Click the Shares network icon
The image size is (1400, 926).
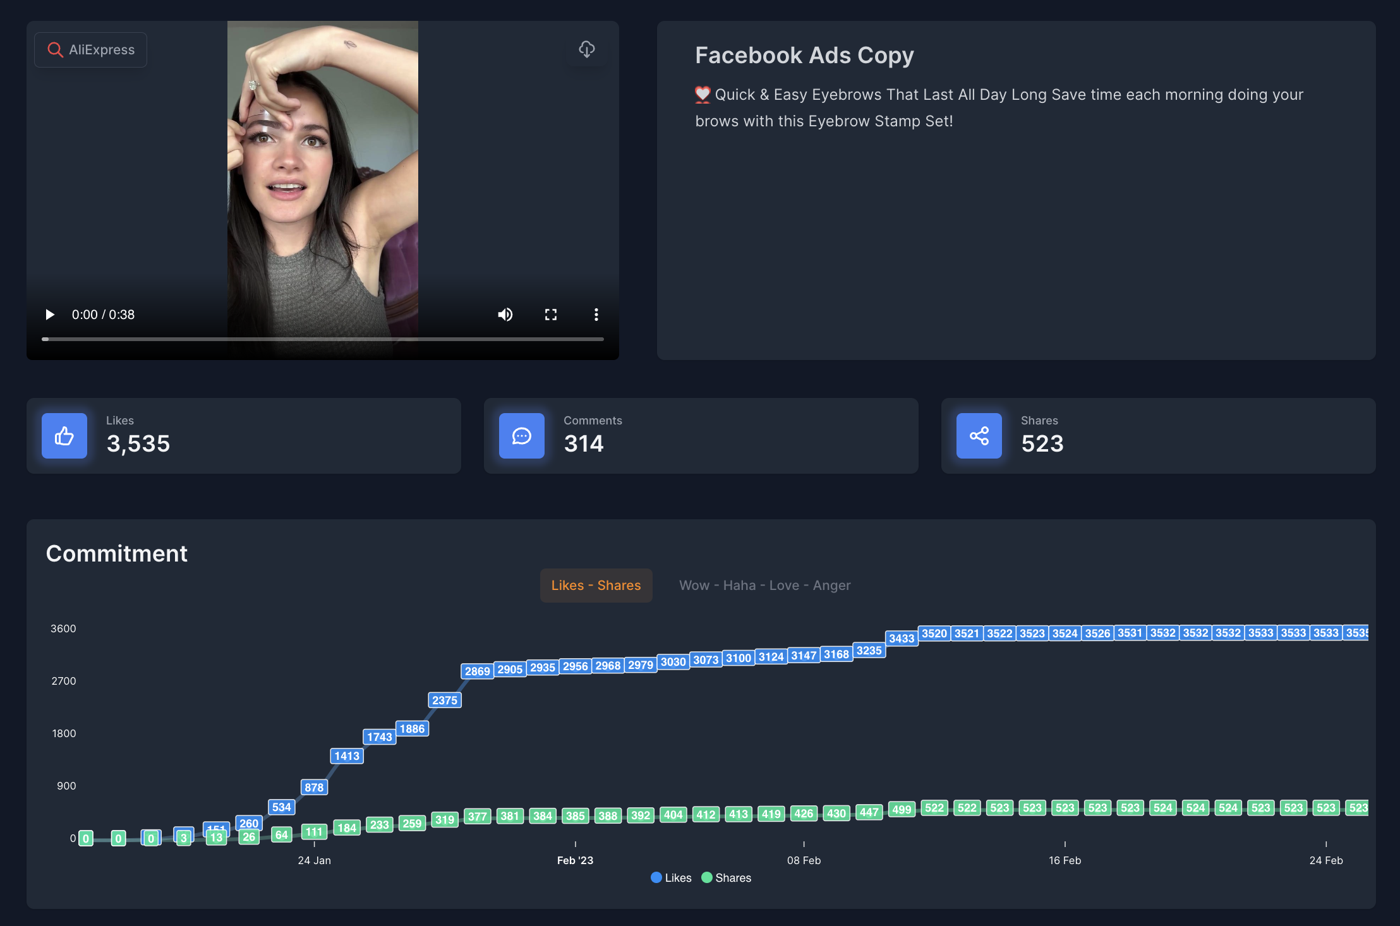tap(979, 436)
